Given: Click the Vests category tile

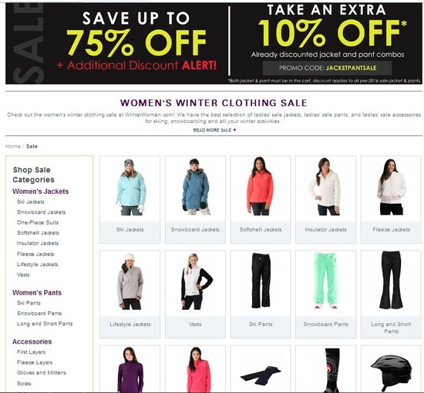Looking at the screenshot, I should [195, 294].
